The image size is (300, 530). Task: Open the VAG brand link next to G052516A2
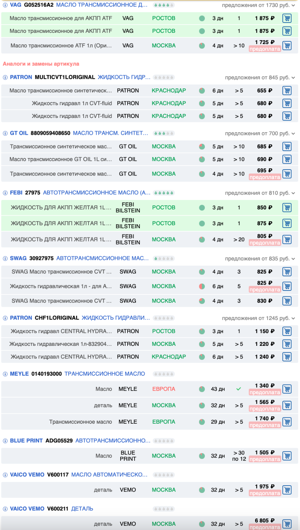point(16,5)
